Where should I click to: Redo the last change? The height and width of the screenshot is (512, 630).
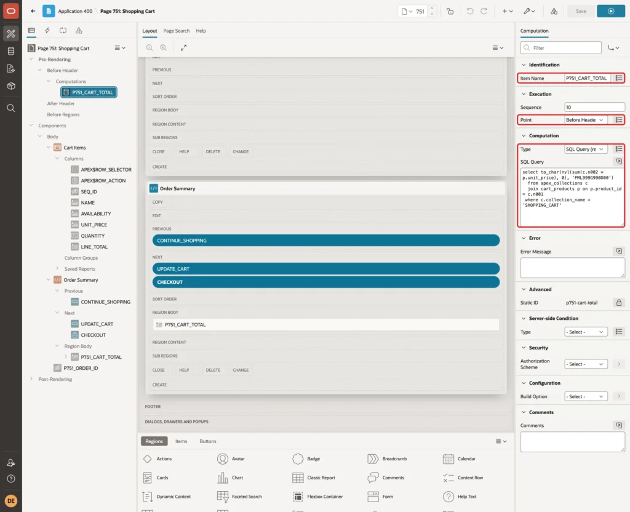[x=484, y=11]
